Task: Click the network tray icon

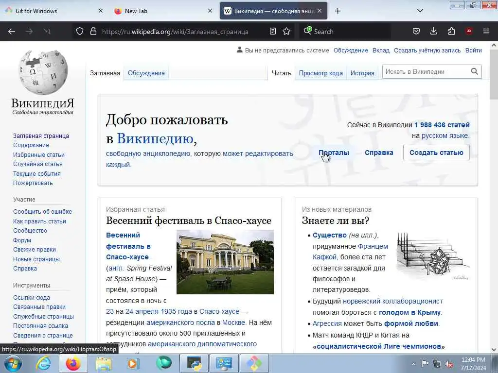Action: [437, 364]
